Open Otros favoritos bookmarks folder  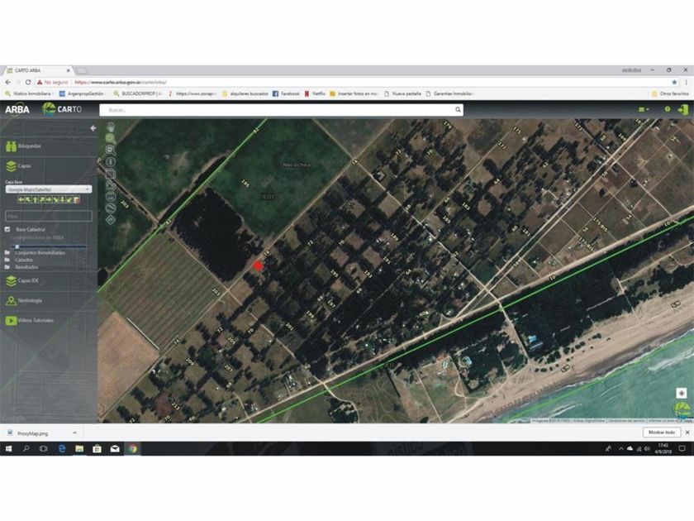tap(670, 94)
